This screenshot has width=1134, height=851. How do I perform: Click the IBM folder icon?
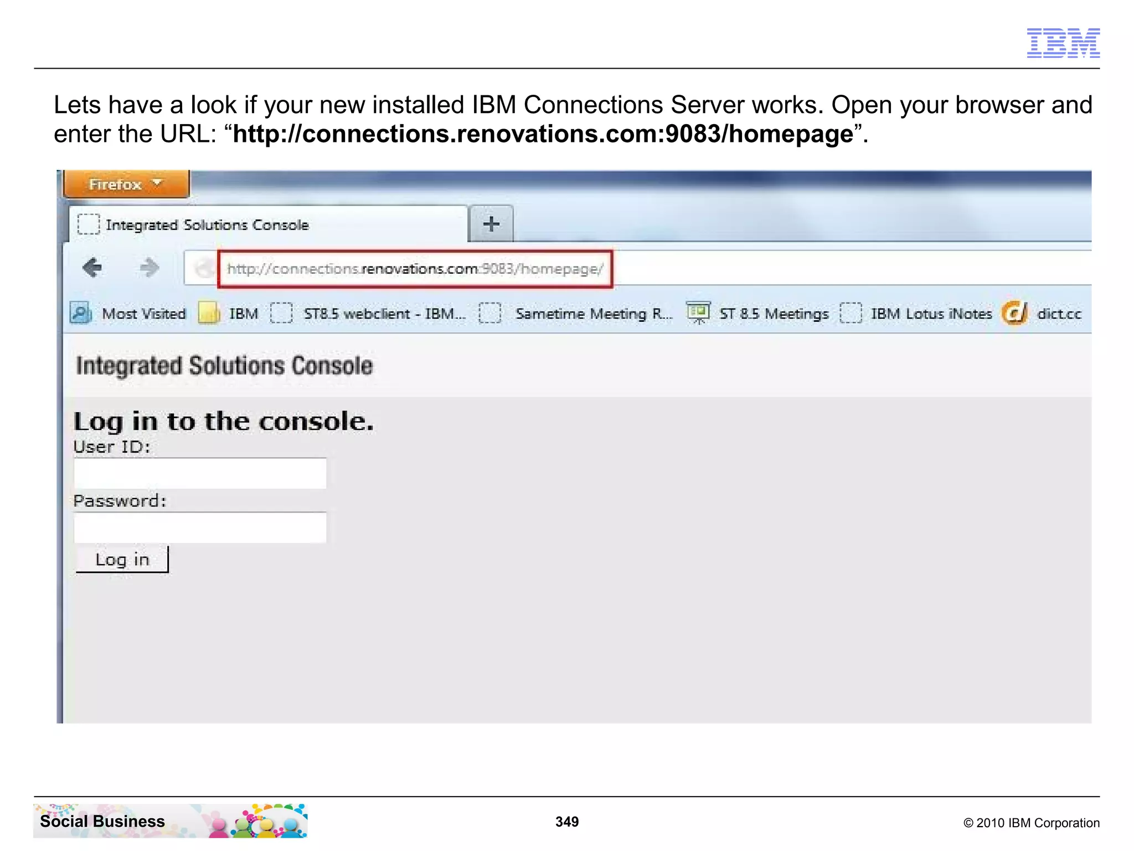click(209, 313)
